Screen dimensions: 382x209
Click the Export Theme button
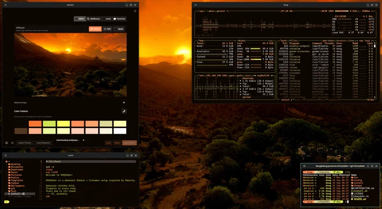[x=25, y=143]
